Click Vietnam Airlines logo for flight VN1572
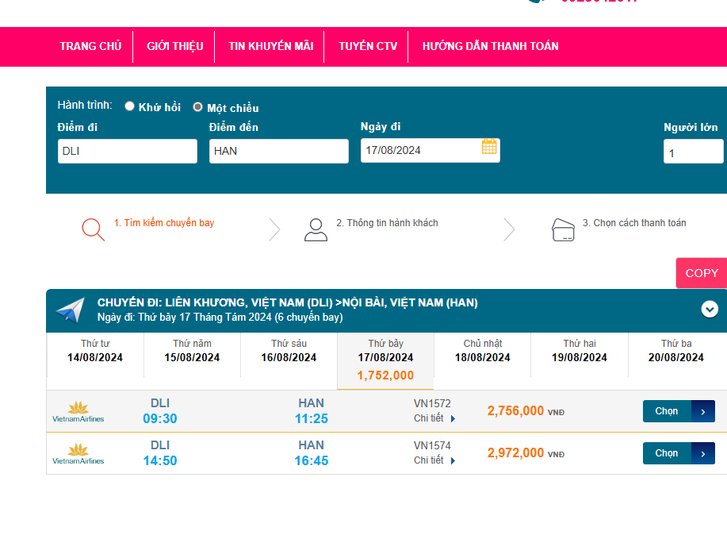This screenshot has height=539, width=727. click(x=78, y=411)
